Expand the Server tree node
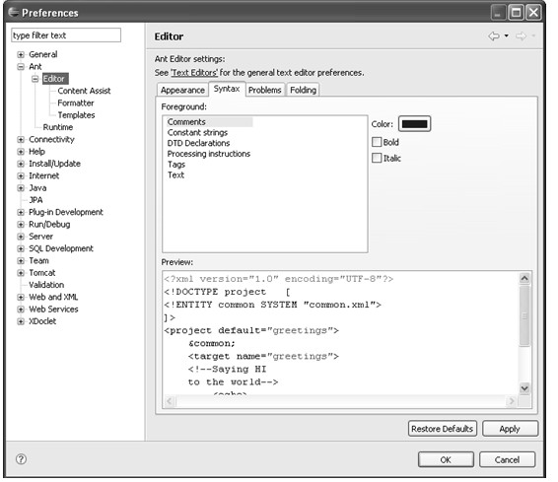Viewport: 558px width, 482px height. tap(21, 237)
